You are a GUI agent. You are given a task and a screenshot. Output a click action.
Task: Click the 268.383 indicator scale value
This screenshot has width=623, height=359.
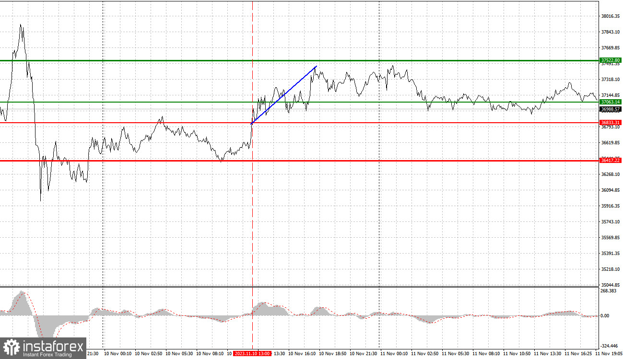click(609, 291)
